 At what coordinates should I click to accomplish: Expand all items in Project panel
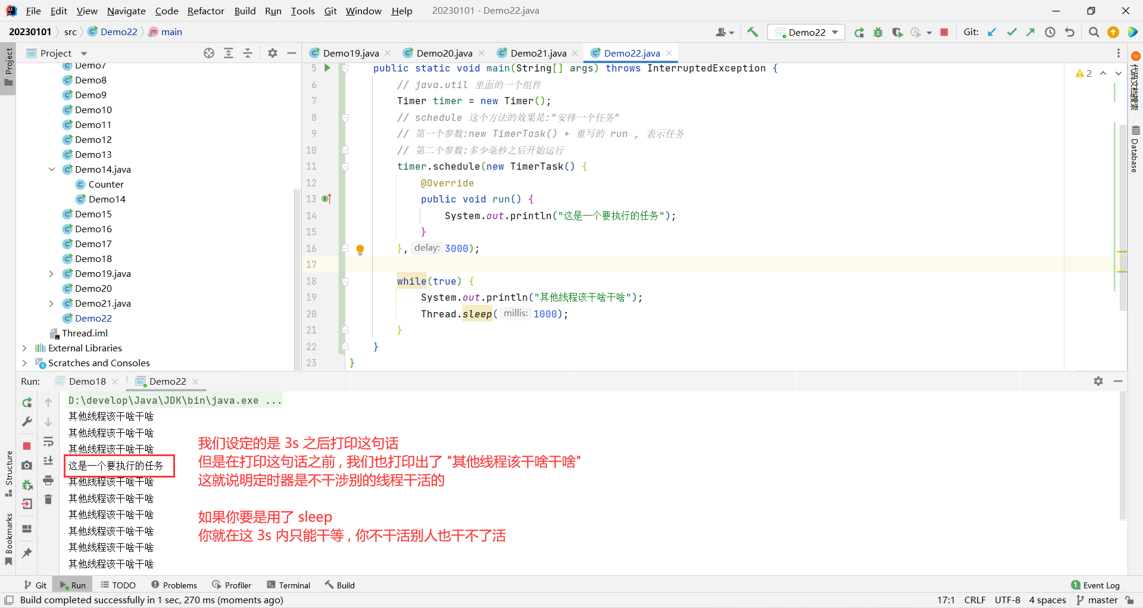coord(229,53)
